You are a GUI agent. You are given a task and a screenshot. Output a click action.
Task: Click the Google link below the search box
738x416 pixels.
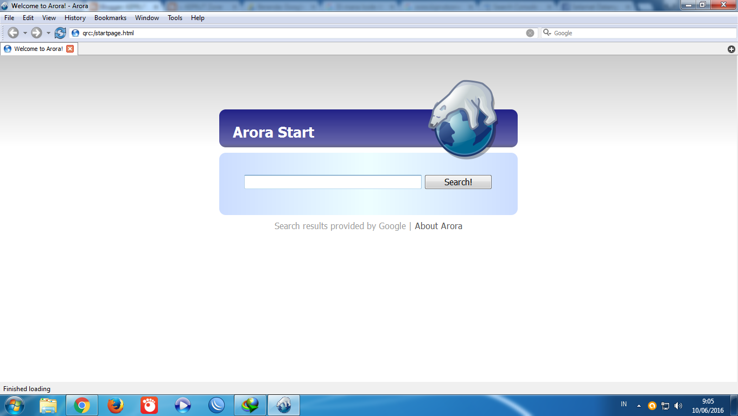coord(393,226)
